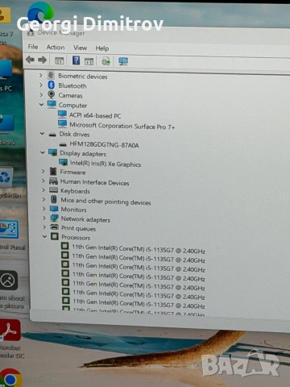Open Google Chrome desktop shortcut

(x=10, y=377)
